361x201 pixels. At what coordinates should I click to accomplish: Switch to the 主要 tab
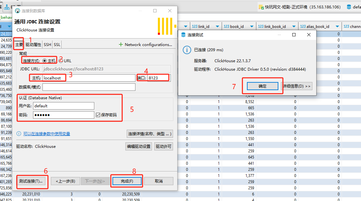pyautogui.click(x=19, y=44)
